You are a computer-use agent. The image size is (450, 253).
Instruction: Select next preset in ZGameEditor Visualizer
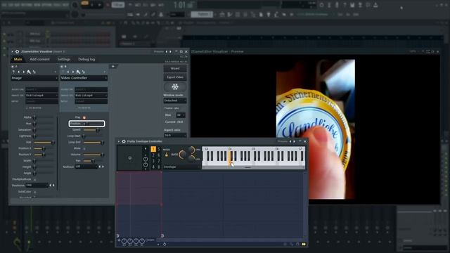pos(170,51)
